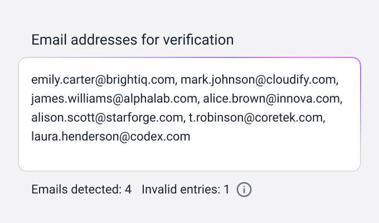Click blank space below the last email line
379x223 pixels.
[167, 157]
